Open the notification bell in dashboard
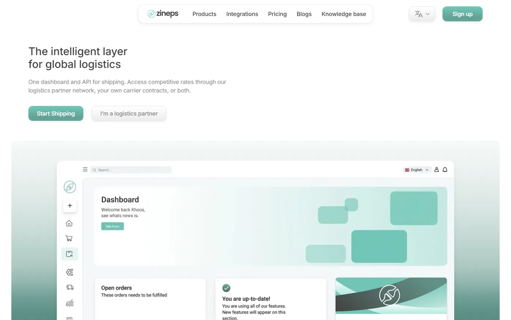The width and height of the screenshot is (511, 320). [445, 169]
